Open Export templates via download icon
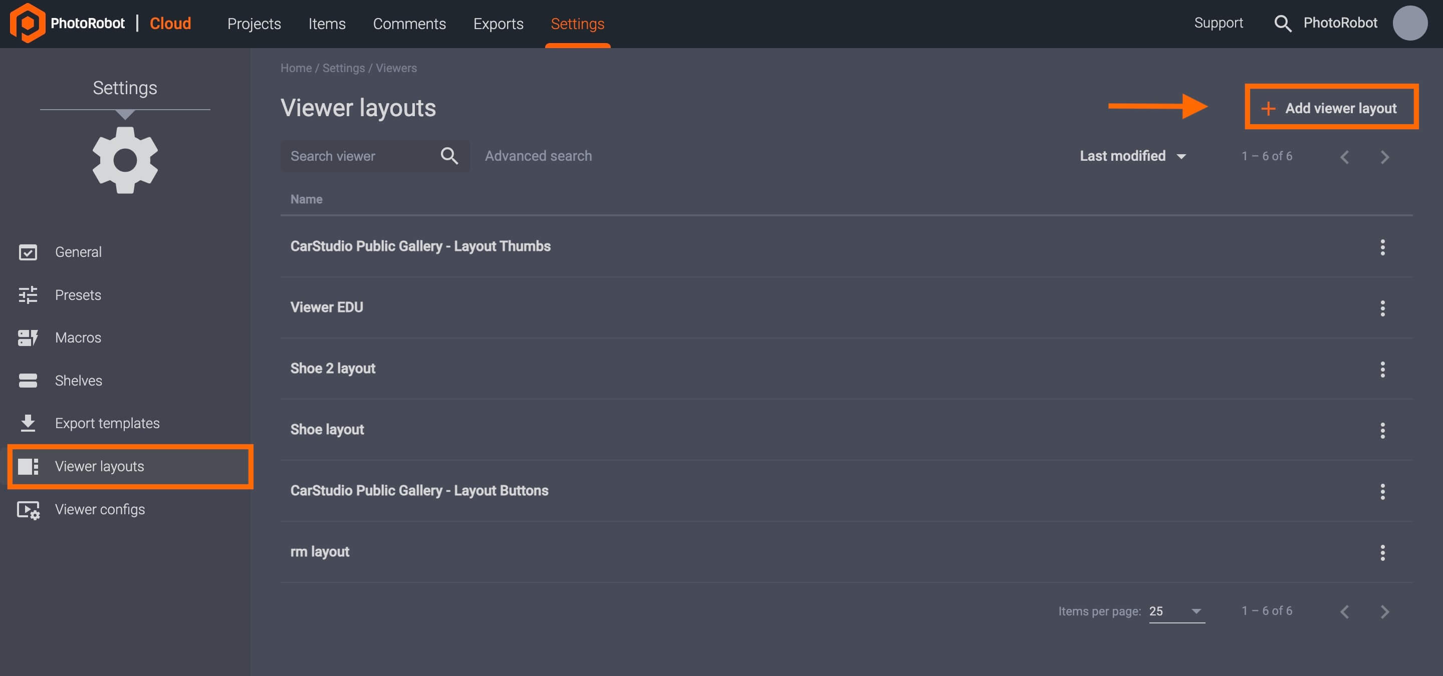 pyautogui.click(x=29, y=423)
